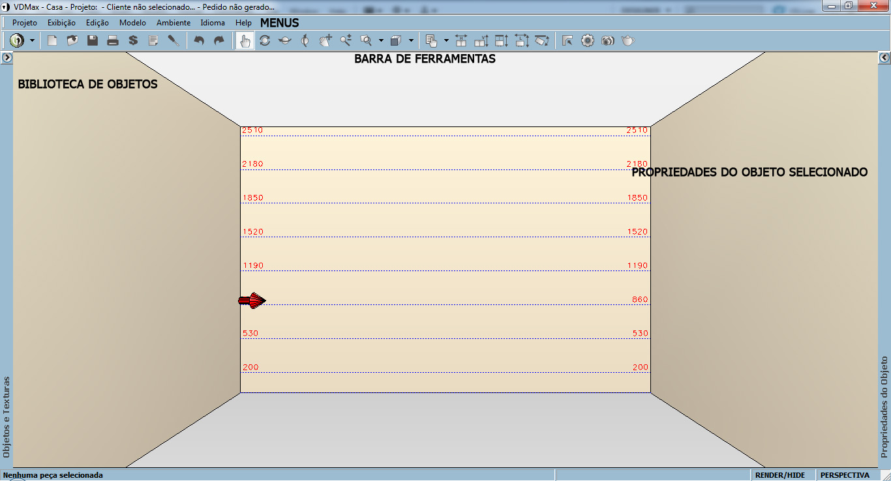This screenshot has height=481, width=891.
Task: Expand the left object library panel arrow
Action: [x=6, y=58]
